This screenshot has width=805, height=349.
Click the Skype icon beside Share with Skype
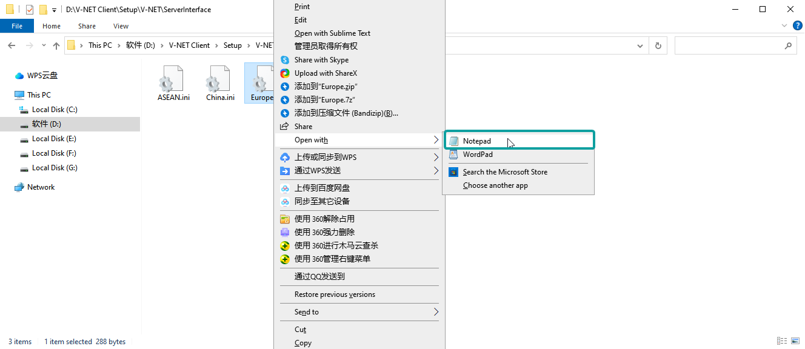click(x=284, y=60)
